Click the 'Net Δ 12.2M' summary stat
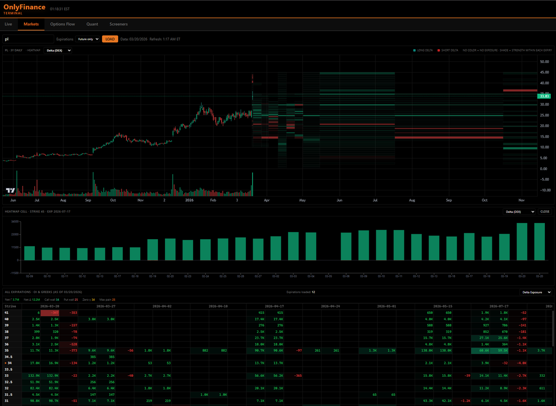This screenshot has width=556, height=406. (x=32, y=300)
